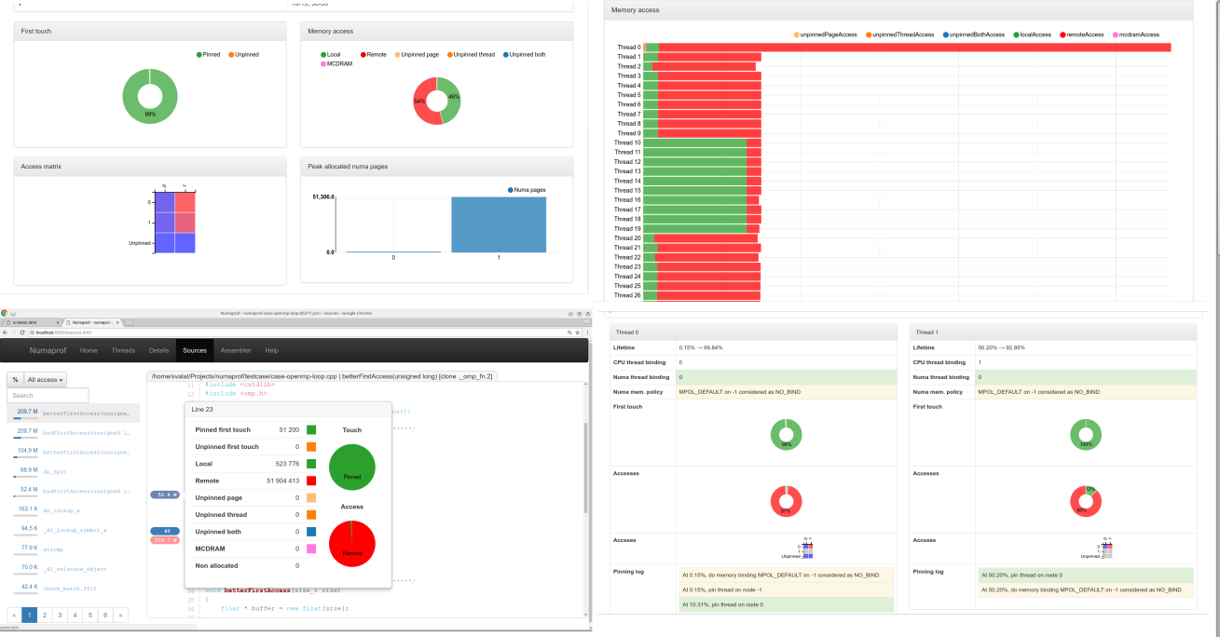Open the Assembler page in navbar

(236, 350)
